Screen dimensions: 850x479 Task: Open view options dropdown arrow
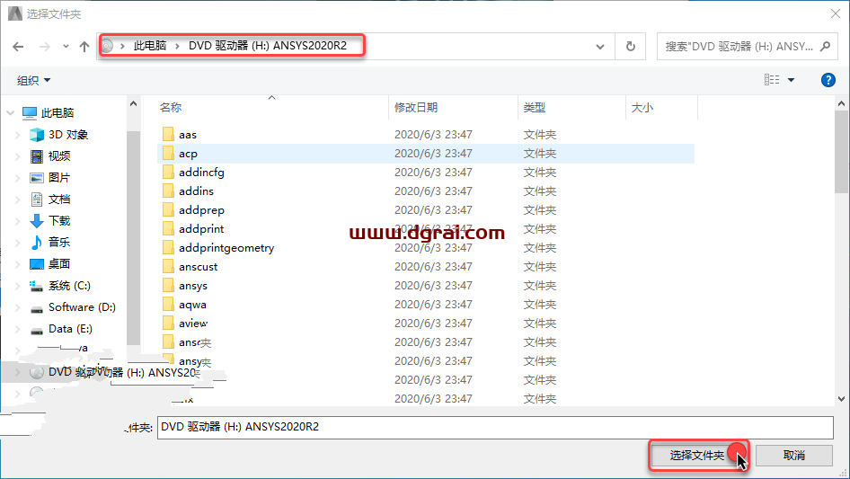click(791, 80)
